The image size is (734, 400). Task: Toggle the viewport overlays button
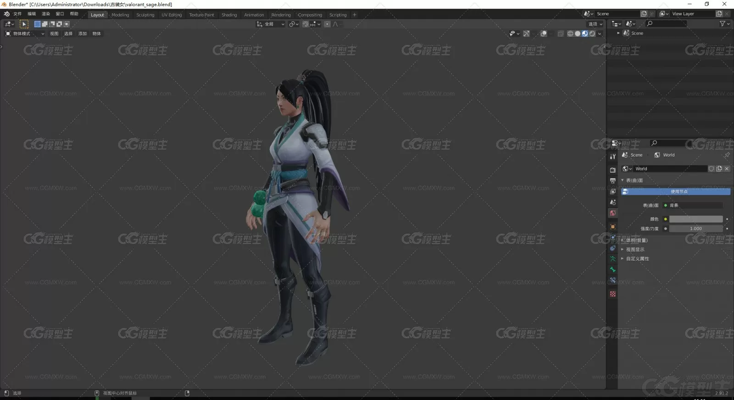[544, 33]
